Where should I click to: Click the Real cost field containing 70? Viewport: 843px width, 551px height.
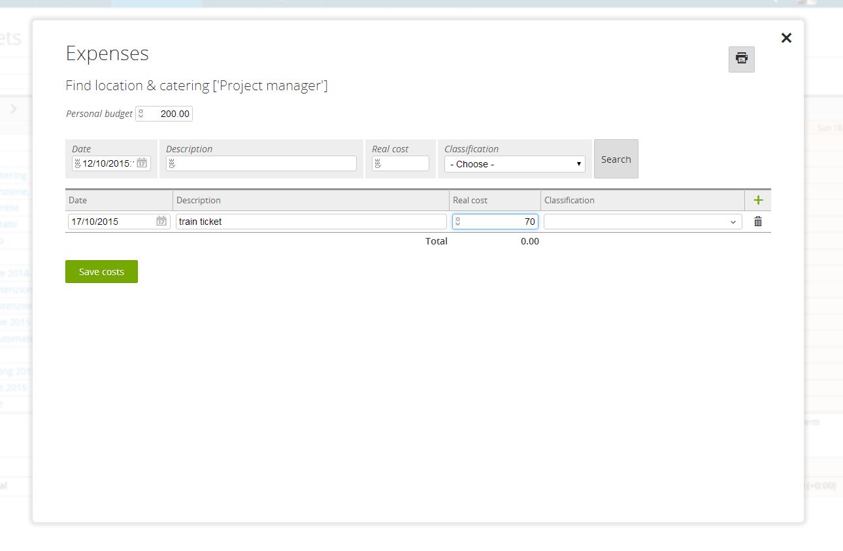coord(495,222)
